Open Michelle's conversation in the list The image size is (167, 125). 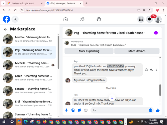coord(29,65)
